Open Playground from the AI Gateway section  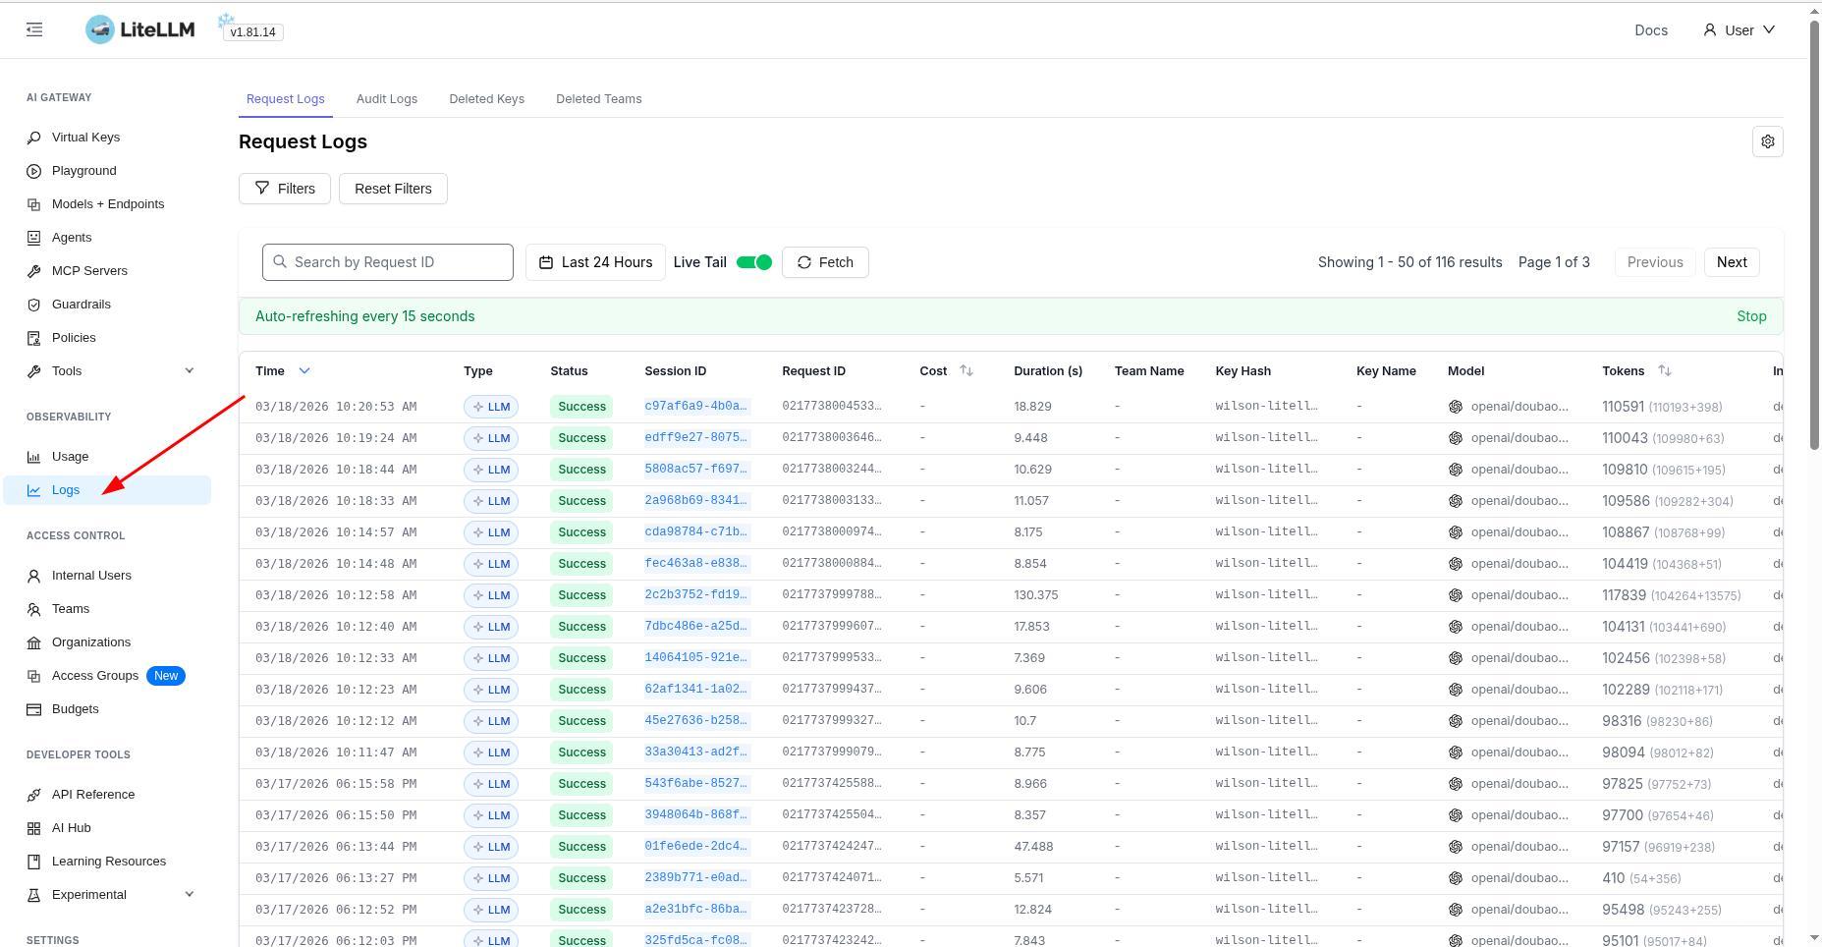(x=83, y=170)
